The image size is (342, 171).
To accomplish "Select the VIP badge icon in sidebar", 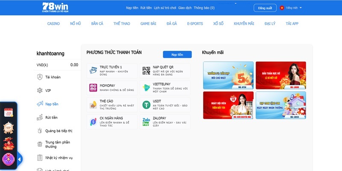I will point(40,90).
